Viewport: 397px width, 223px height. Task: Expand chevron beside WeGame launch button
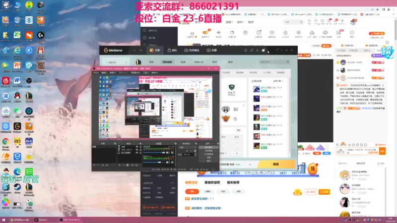[x=250, y=165]
